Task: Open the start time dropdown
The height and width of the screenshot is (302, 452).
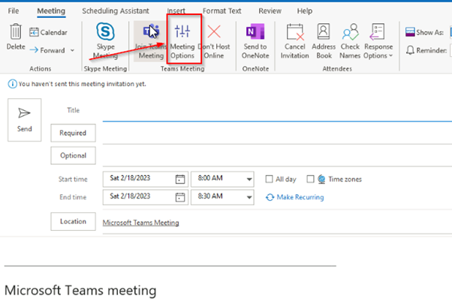Action: 249,180
